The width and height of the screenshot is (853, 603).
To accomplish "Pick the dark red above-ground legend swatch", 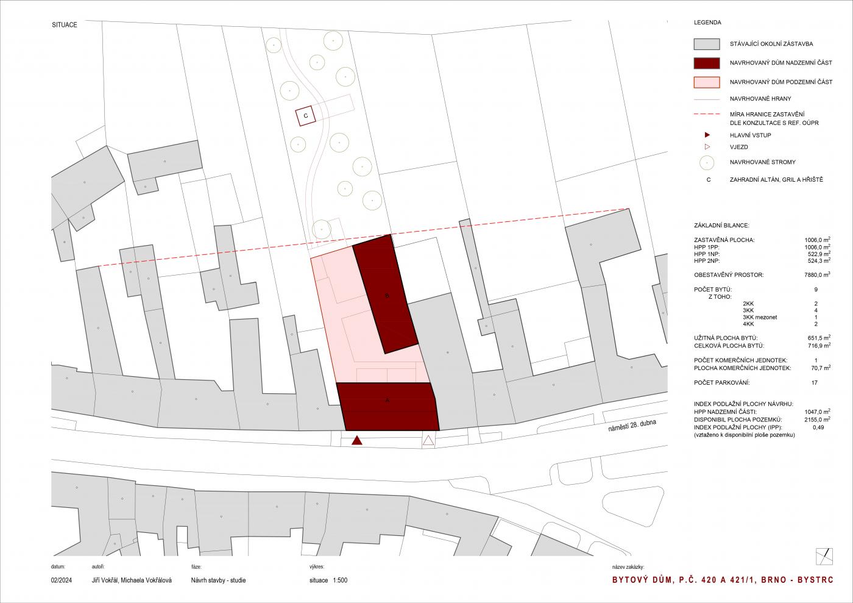I will pyautogui.click(x=707, y=63).
